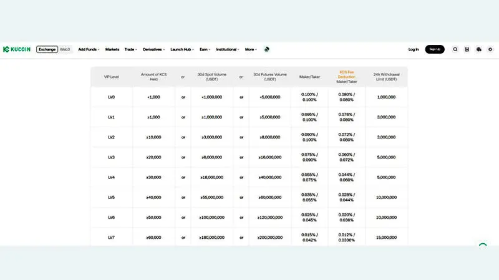Expand the Trade dropdown menu
499x280 pixels.
pyautogui.click(x=130, y=49)
